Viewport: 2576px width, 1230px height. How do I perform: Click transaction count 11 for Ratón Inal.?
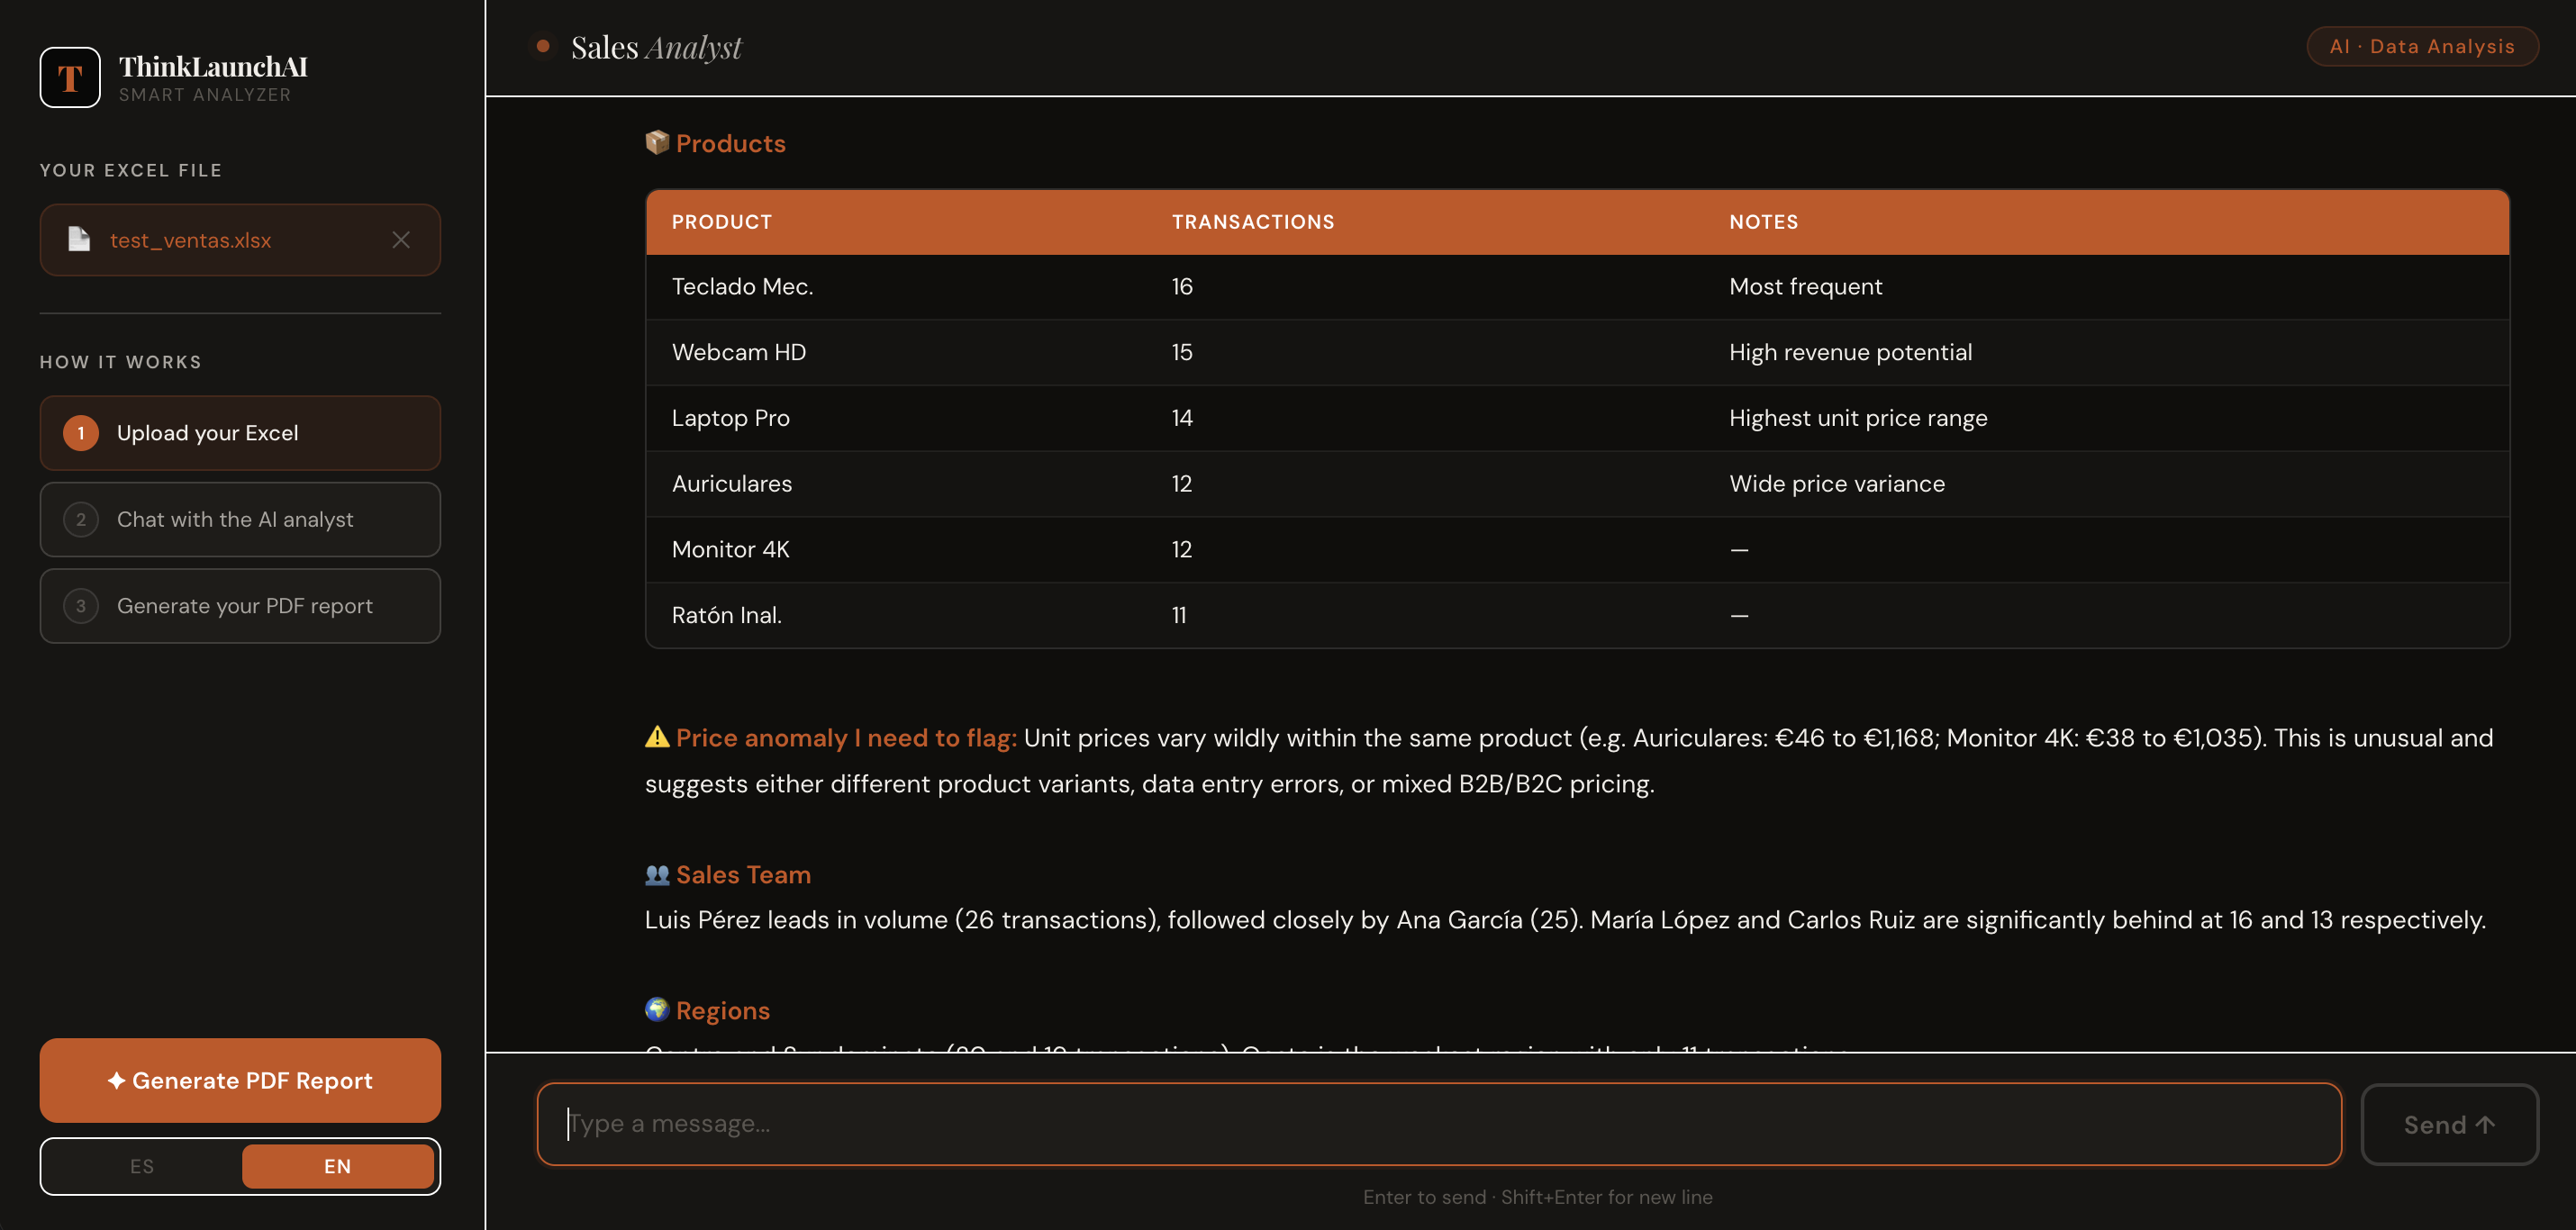[x=1179, y=615]
